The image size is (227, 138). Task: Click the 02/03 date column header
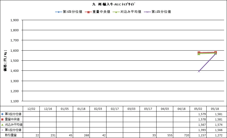(x=98, y=109)
